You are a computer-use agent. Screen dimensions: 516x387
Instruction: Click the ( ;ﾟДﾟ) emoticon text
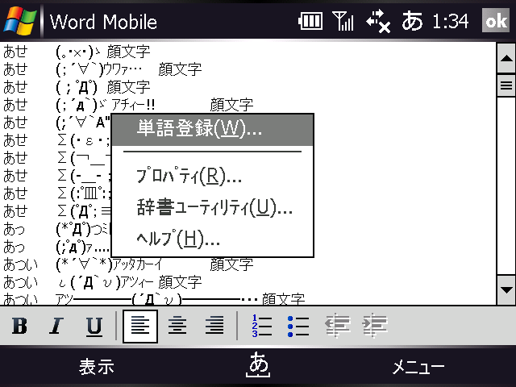77,87
